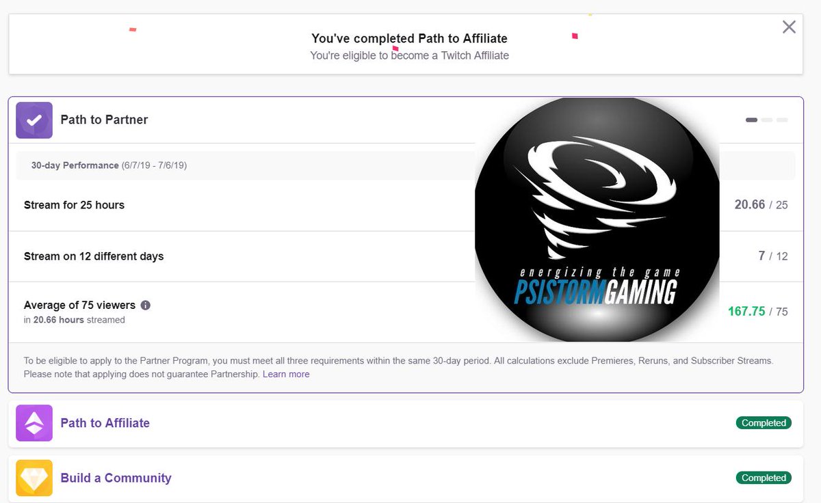Click the Stream for 25 hours label
This screenshot has width=821, height=503.
74,205
